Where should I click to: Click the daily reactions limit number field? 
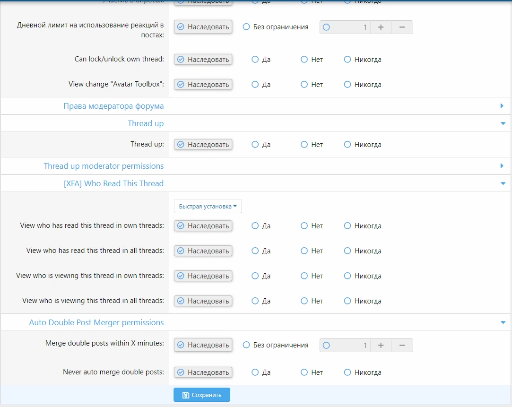pyautogui.click(x=351, y=27)
